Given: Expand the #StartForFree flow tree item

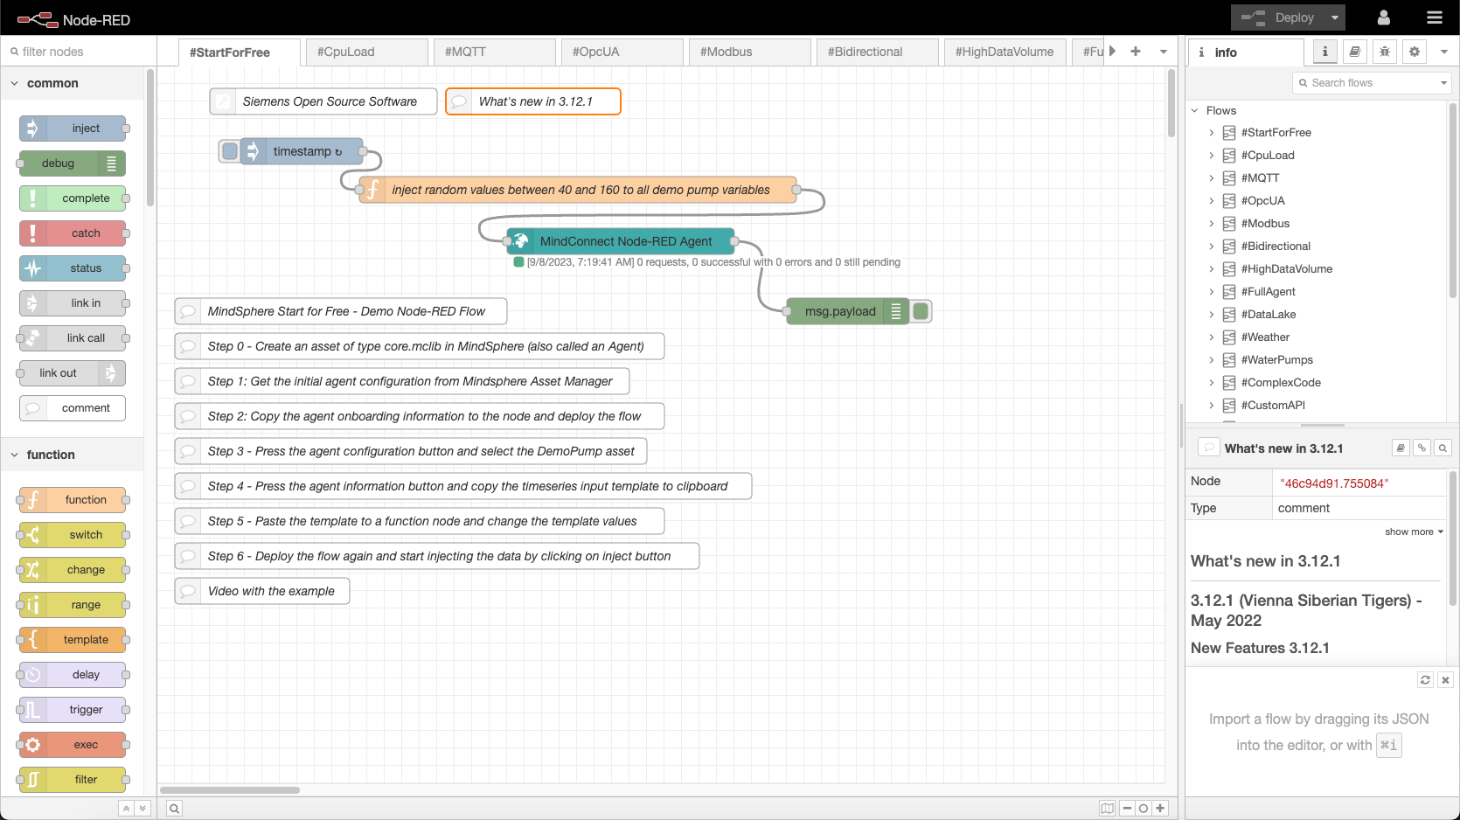Looking at the screenshot, I should pos(1212,133).
